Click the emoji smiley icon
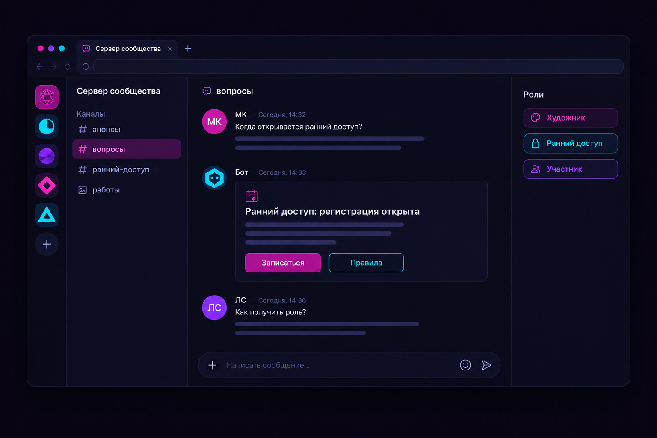Screen dimensions: 657x438 pos(465,365)
